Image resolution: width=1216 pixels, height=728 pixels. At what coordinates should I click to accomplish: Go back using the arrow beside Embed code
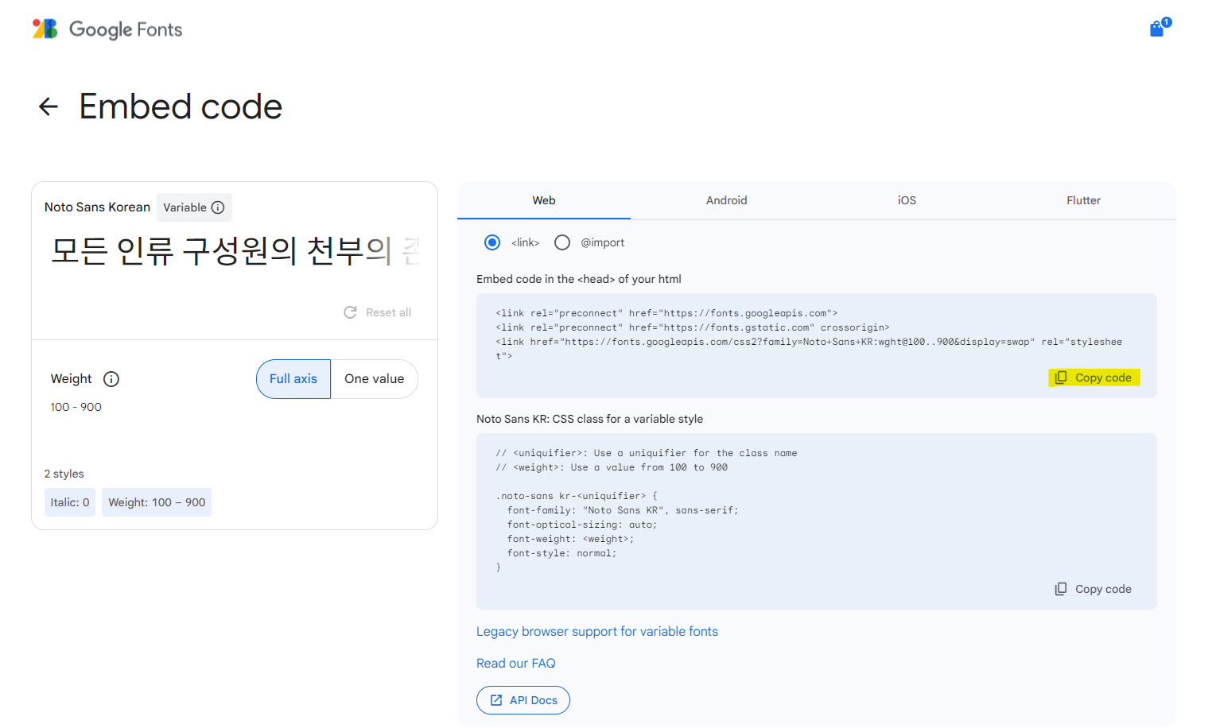[x=49, y=106]
